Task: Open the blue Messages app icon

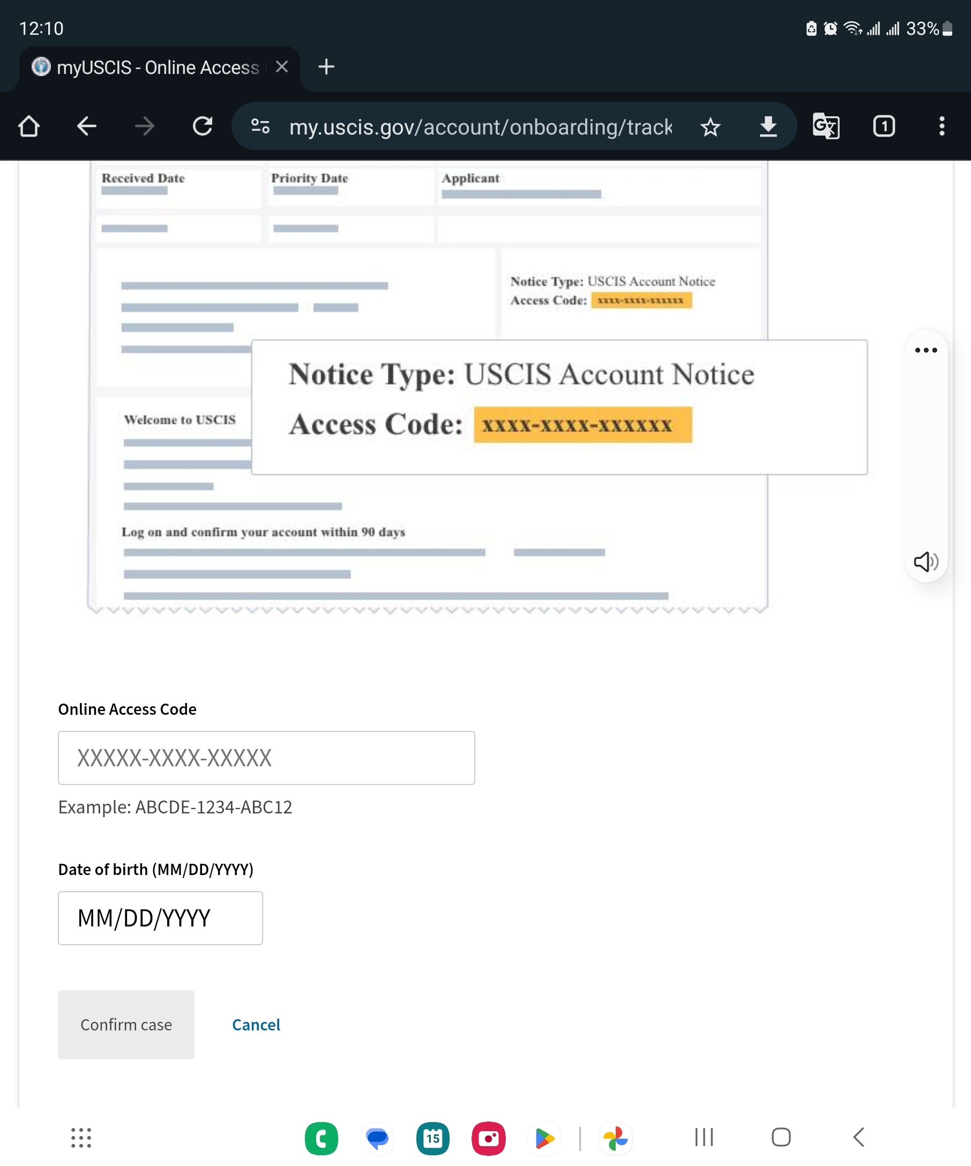Action: (x=377, y=1138)
